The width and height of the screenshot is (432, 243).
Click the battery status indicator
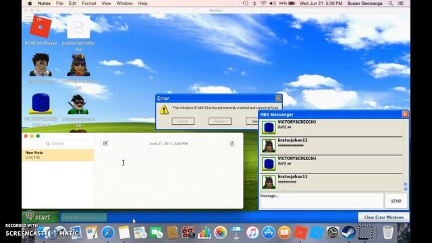coord(287,3)
